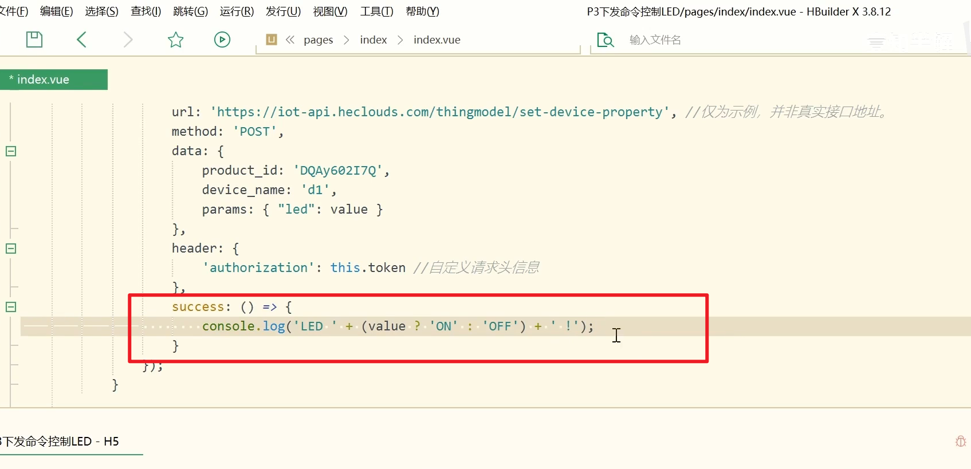
Task: Open the debug bug icon in console
Action: pos(961,441)
